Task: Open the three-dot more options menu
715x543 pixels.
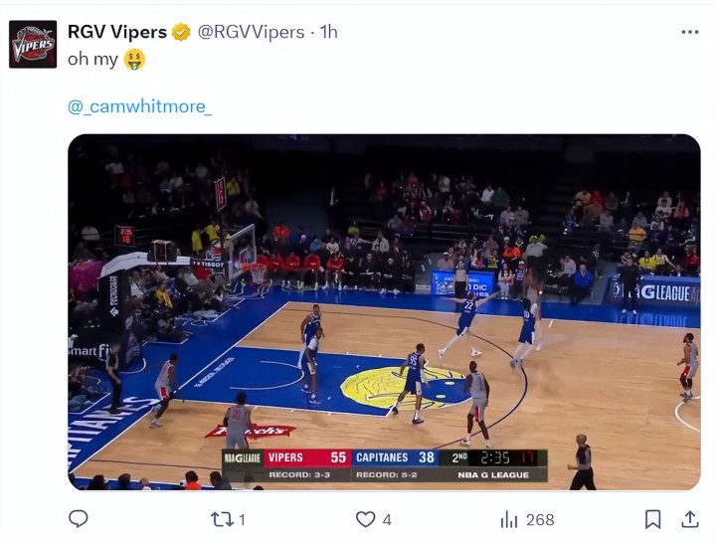Action: click(690, 32)
